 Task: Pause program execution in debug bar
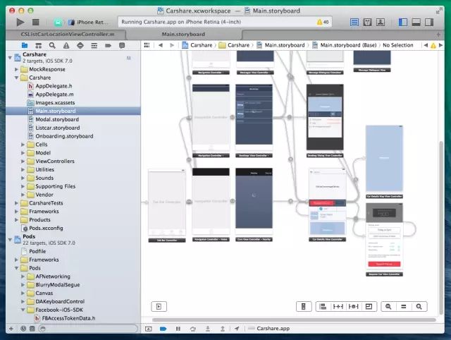(178, 329)
